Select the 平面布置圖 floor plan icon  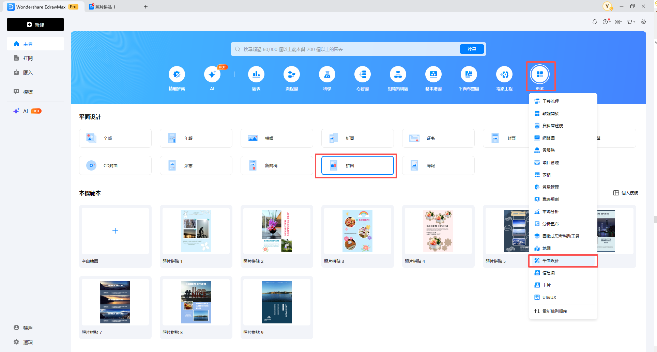(x=469, y=75)
